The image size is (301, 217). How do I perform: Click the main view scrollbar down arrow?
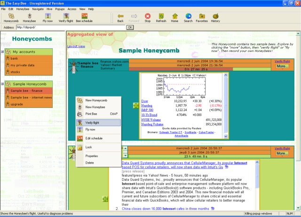point(298,208)
